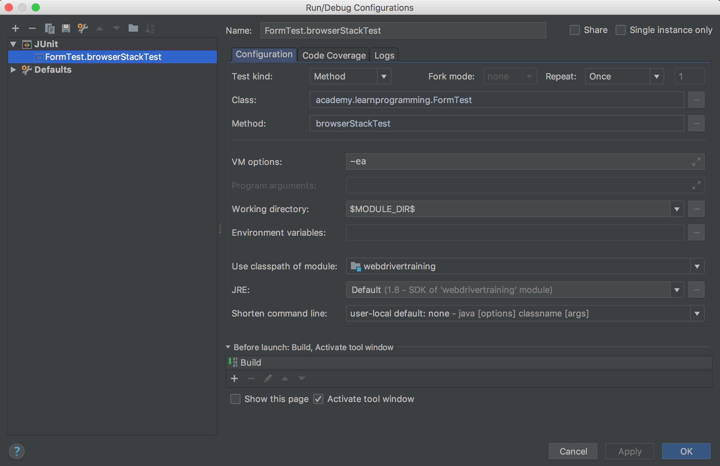Screen dimensions: 720x466
Task: Switch to the Code Coverage tab
Action: (334, 56)
